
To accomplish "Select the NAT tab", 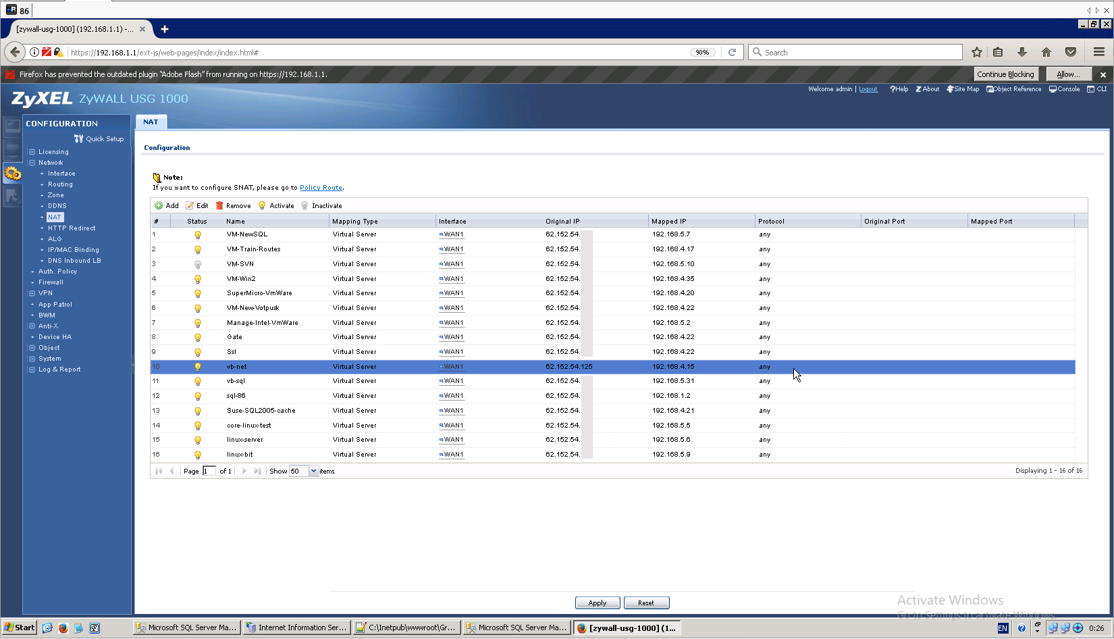I will [151, 122].
